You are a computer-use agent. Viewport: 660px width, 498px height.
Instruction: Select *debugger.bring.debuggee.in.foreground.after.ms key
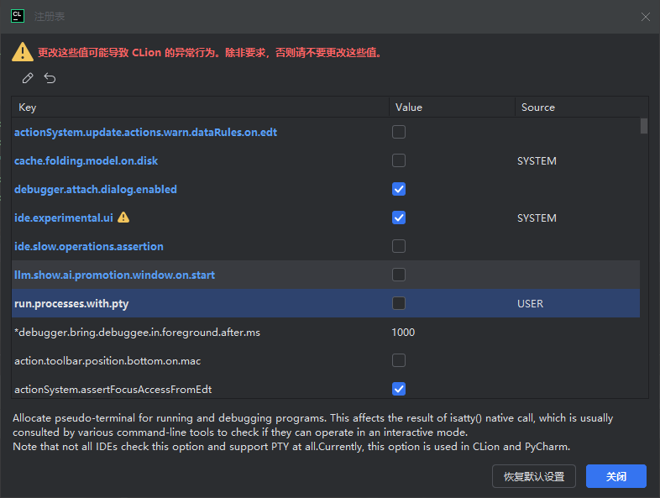pos(137,333)
